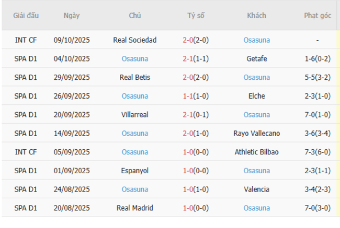Open the 2-1(1-1) score against Getafe
Viewport: 340px width, 228px height.
click(x=196, y=58)
